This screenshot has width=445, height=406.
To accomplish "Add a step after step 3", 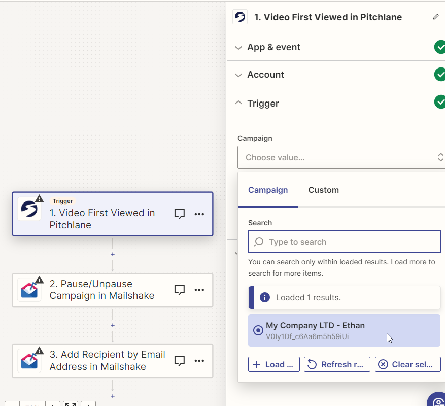I will click(x=113, y=396).
